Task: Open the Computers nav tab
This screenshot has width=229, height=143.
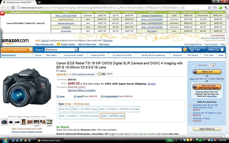Action: click(x=177, y=55)
